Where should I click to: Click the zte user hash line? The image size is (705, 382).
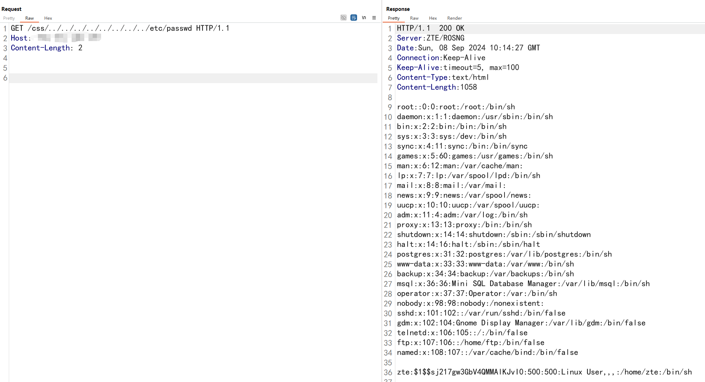tap(544, 372)
